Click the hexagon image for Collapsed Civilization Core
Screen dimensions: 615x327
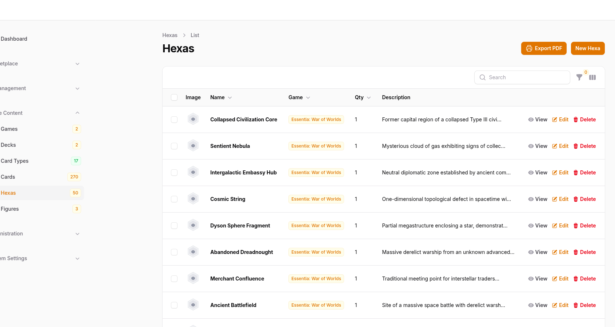[x=193, y=119]
